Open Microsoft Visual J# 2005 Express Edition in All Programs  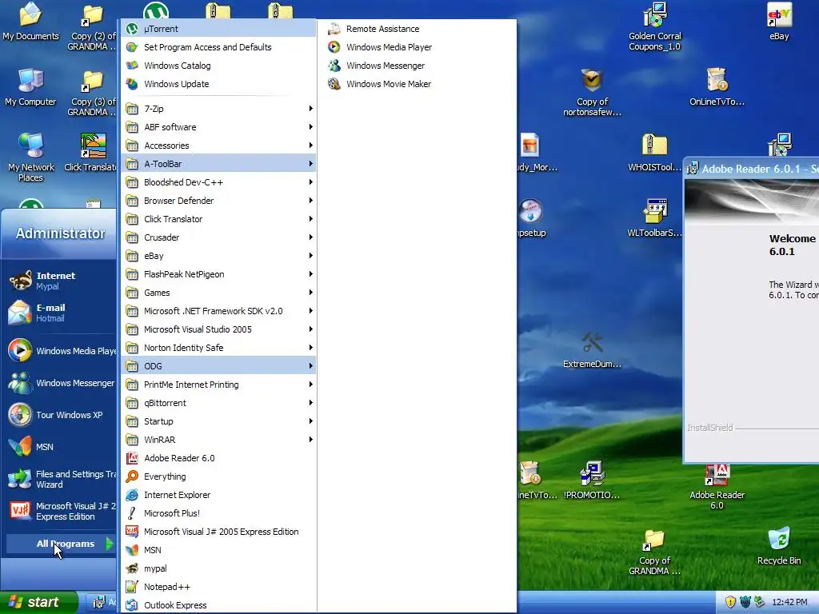point(218,532)
